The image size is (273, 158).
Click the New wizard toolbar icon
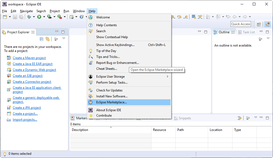tap(5, 17)
